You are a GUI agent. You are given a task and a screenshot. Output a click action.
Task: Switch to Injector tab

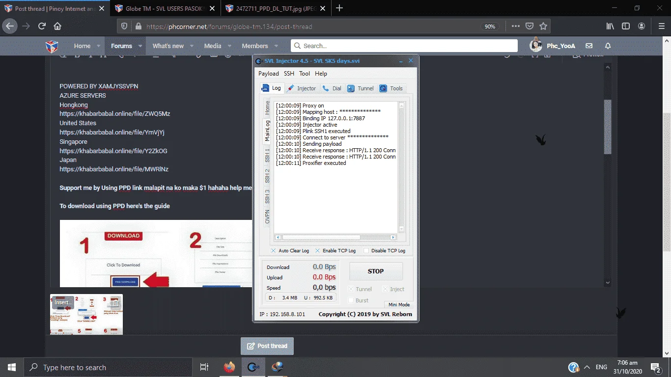[x=302, y=88]
